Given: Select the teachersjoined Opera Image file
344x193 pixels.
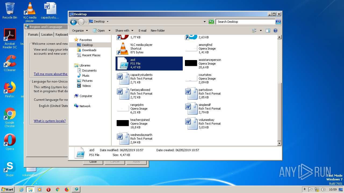Looking at the screenshot, I should (x=149, y=124).
